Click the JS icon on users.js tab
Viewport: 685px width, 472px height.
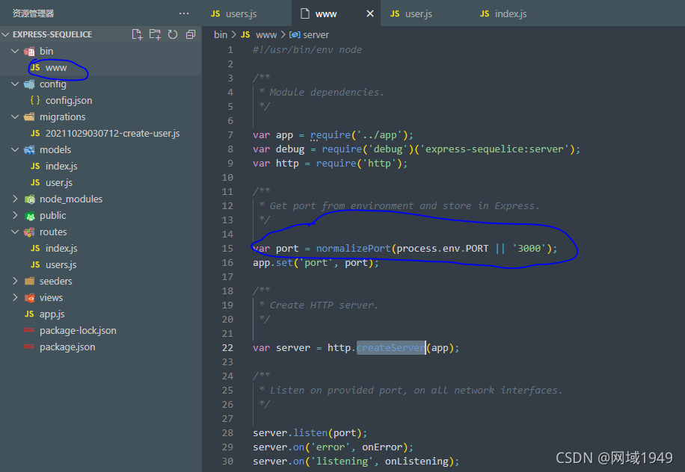pos(215,13)
